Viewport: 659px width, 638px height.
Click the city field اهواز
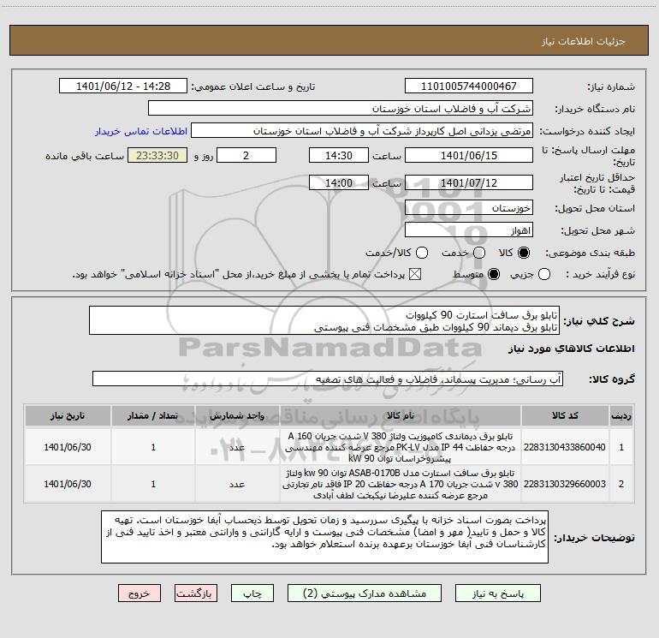[x=469, y=230]
